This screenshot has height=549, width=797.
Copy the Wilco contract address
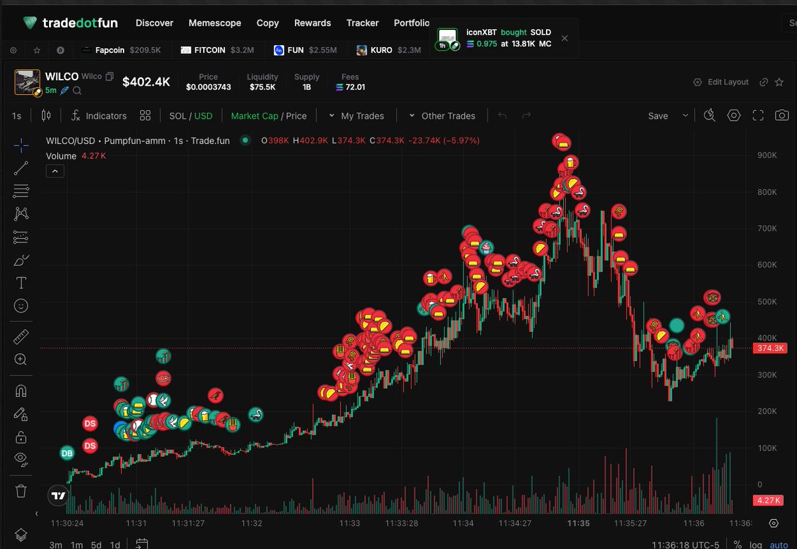[110, 76]
